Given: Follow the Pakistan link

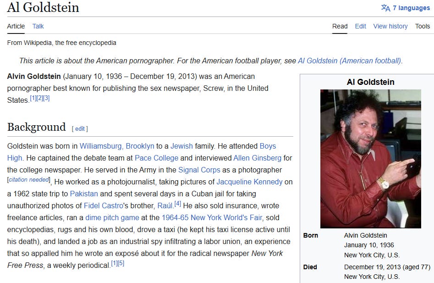Looking at the screenshot, I should pos(84,194).
